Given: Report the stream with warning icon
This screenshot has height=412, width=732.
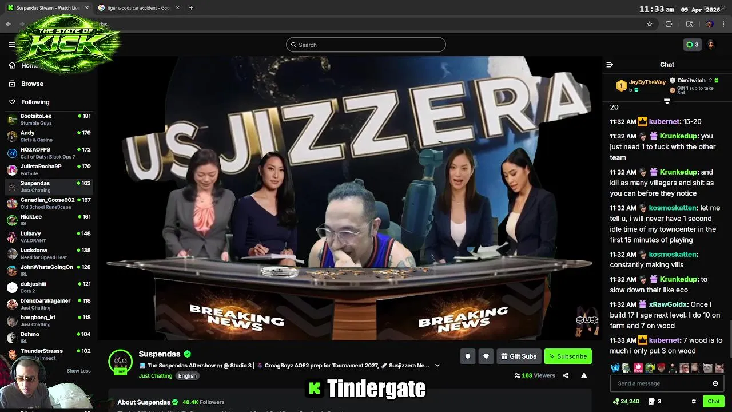Looking at the screenshot, I should pyautogui.click(x=584, y=375).
